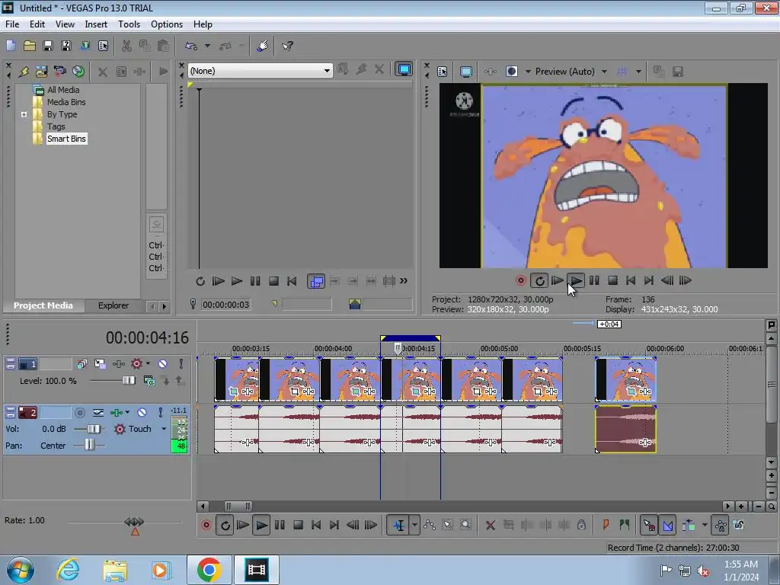Open the Overlays grid dropdown arrow in preview
This screenshot has height=585, width=780.
coord(638,72)
